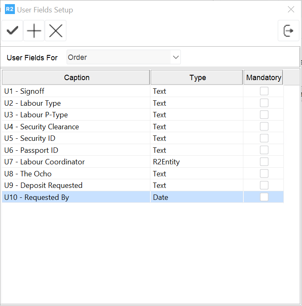Click the checkmark save icon
The height and width of the screenshot is (306, 302).
12,31
